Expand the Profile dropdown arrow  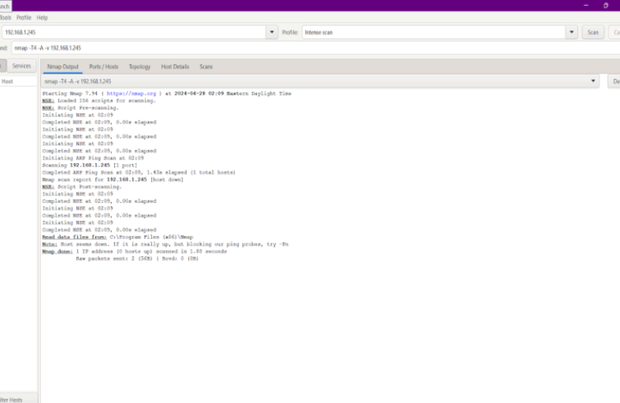click(x=572, y=32)
